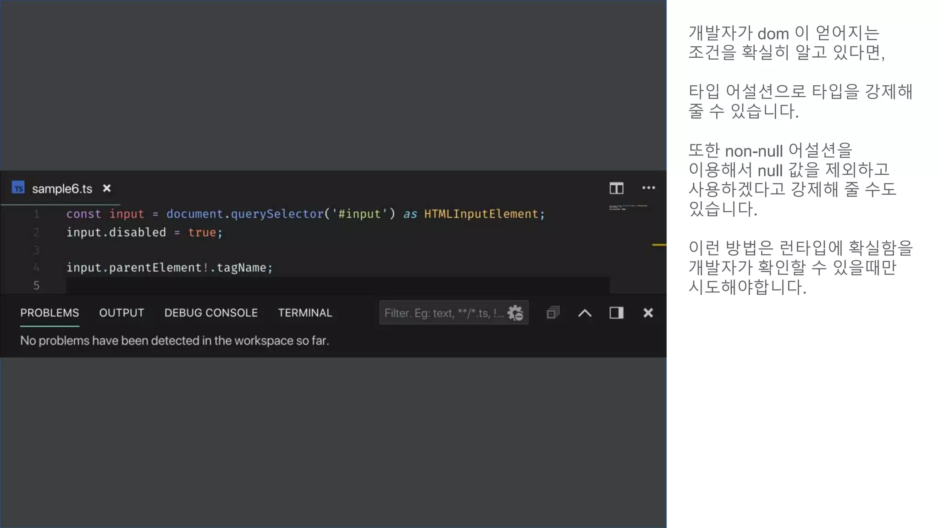
Task: Click 'querySelector' in the code
Action: [x=277, y=214]
